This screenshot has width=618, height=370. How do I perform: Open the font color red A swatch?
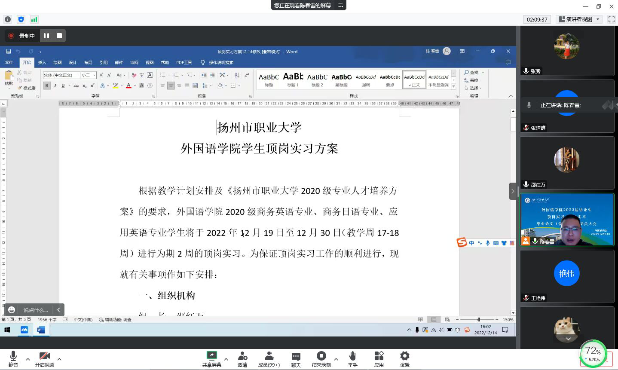coord(128,86)
